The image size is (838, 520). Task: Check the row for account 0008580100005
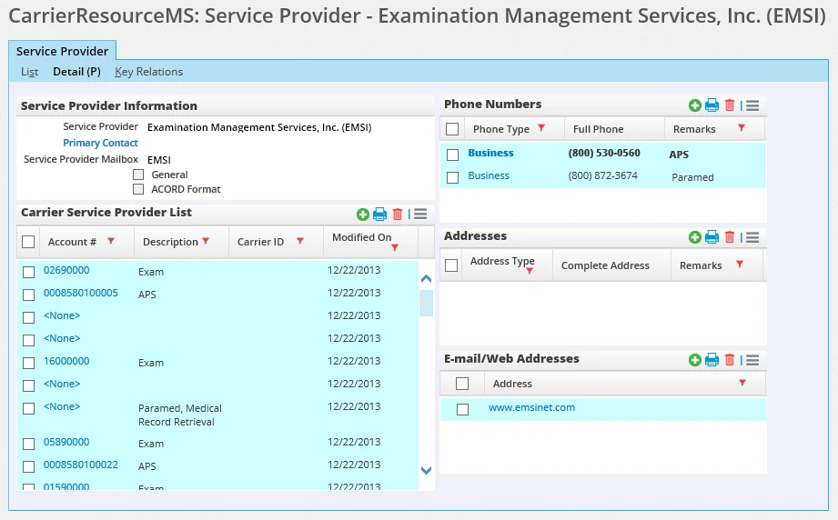pyautogui.click(x=29, y=295)
